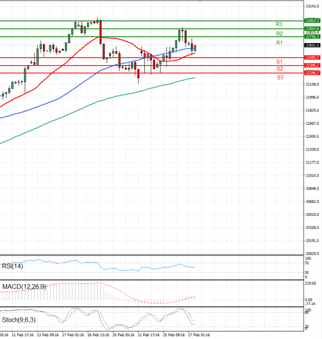Select the 22493.7 red price tag

point(312,58)
